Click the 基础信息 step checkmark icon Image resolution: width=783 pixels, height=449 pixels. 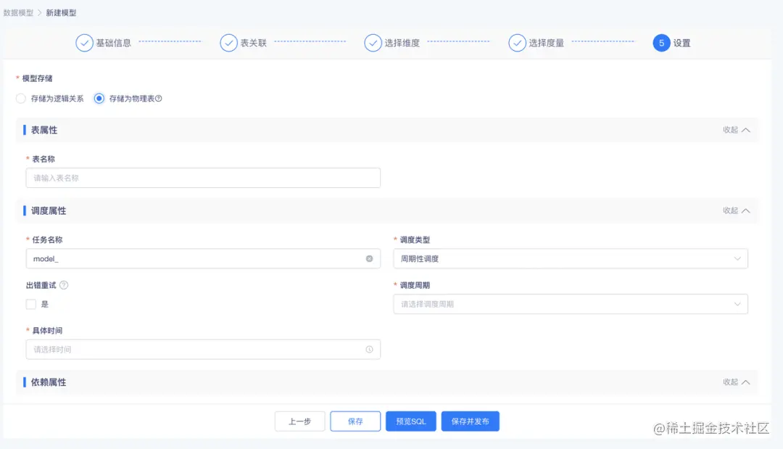84,43
